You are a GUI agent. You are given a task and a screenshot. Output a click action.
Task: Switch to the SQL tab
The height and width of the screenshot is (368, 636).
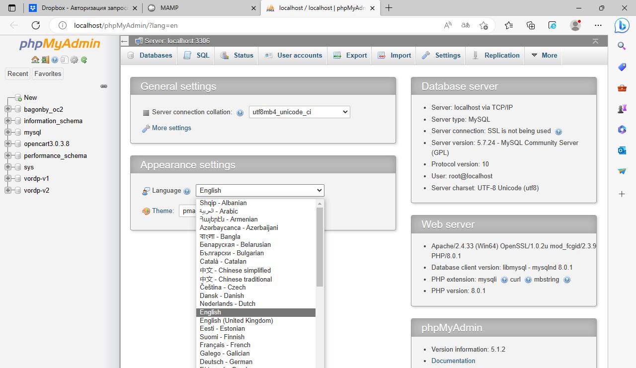click(x=197, y=55)
